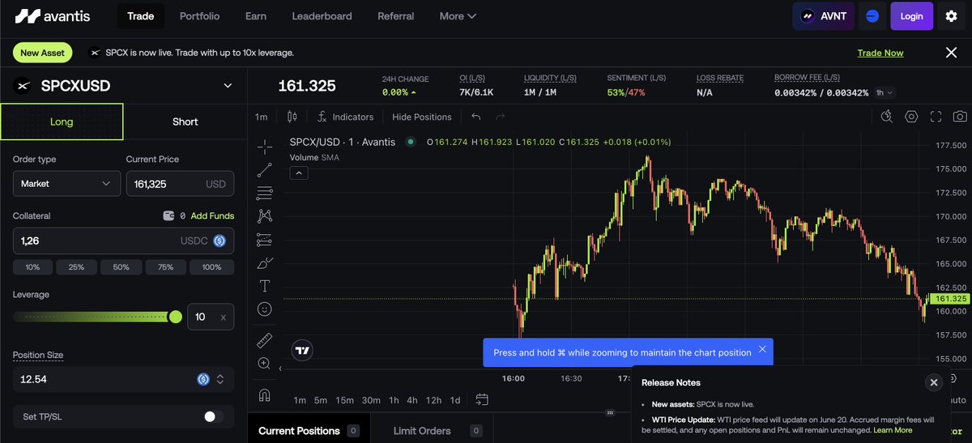Select the trend line drawing tool
The height and width of the screenshot is (443, 972).
point(264,170)
